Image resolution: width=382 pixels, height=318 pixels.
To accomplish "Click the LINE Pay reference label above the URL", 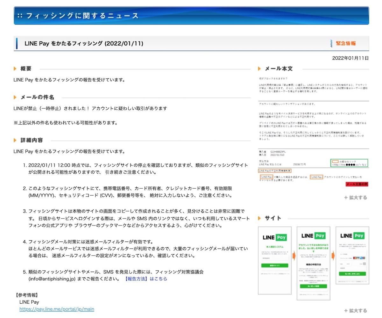I will coord(29,302).
